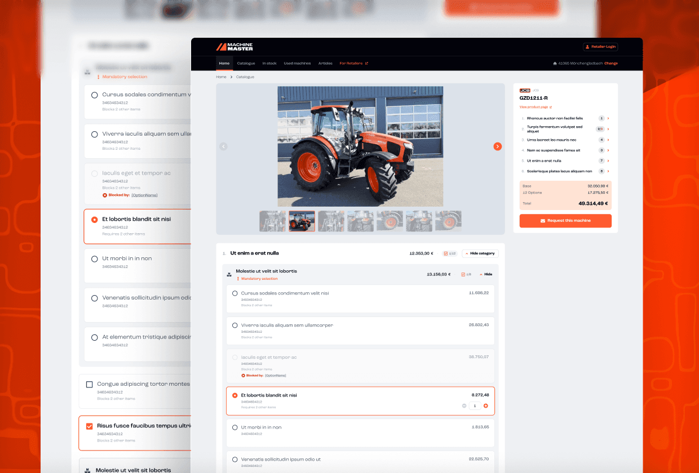This screenshot has height=473, width=699.
Task: Check the Congue adipiscing tortor montes checkbox
Action: (90, 384)
